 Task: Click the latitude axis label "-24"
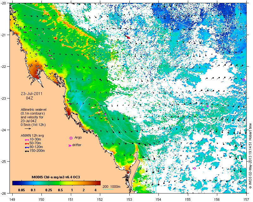coord(3,130)
